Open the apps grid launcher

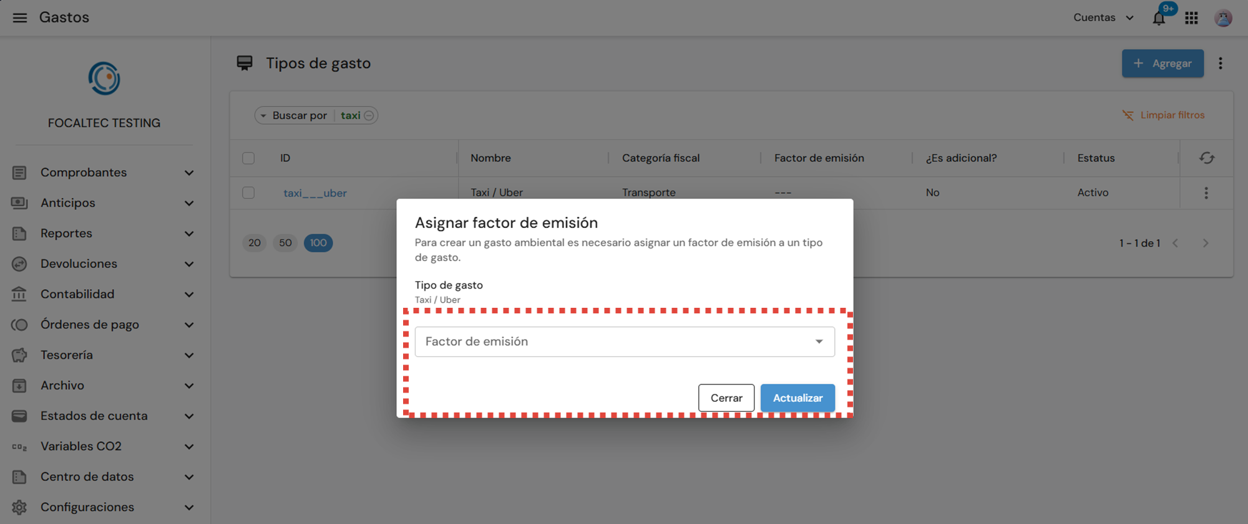(x=1191, y=18)
